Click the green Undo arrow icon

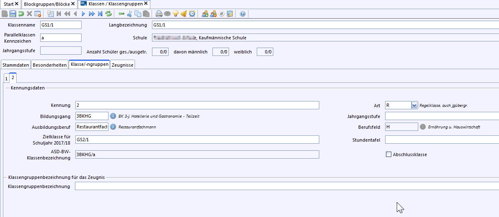coord(21,14)
